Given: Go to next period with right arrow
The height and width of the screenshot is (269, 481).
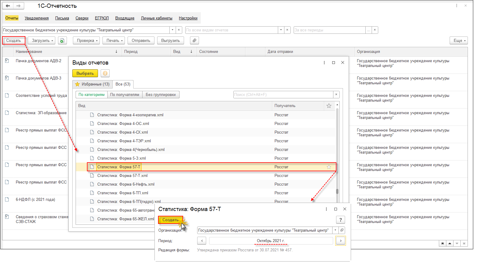Looking at the screenshot, I should [341, 241].
